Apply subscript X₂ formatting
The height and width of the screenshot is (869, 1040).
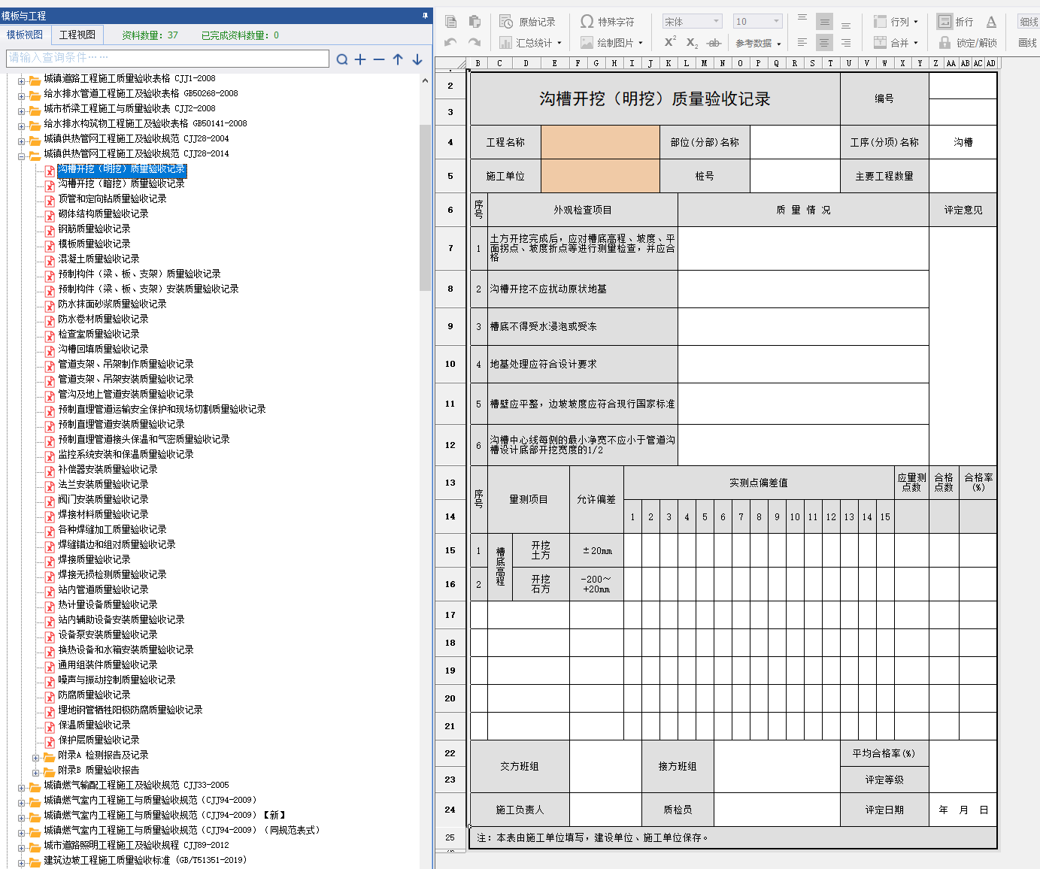[x=692, y=43]
